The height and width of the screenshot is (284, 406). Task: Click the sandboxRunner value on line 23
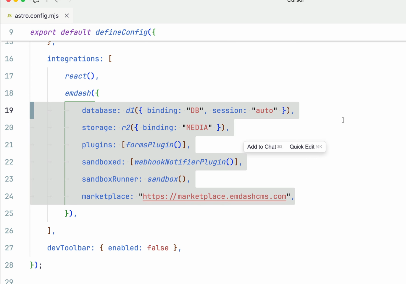coord(163,179)
